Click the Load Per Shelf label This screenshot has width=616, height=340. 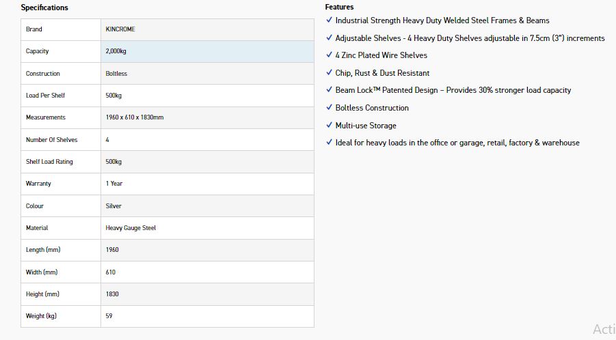tap(45, 96)
